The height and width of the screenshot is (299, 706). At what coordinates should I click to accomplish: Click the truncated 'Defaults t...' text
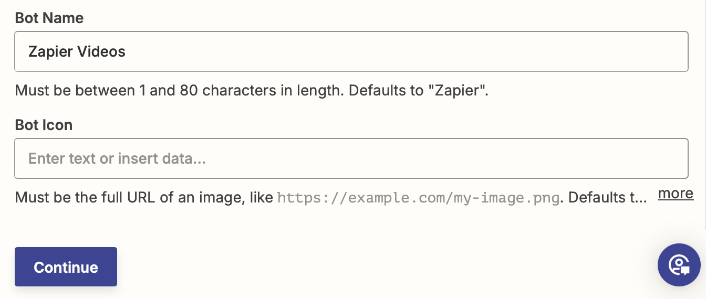pyautogui.click(x=607, y=198)
